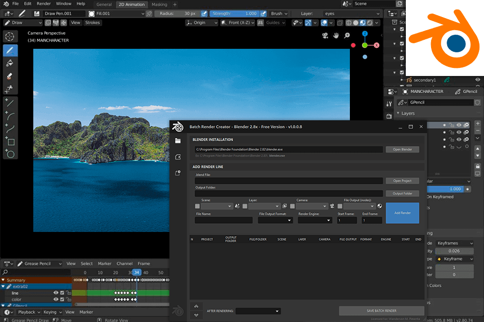
Task: Collapse the Layers panel in Properties
Action: tap(398, 113)
